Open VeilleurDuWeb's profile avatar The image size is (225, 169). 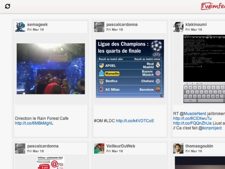point(99,149)
